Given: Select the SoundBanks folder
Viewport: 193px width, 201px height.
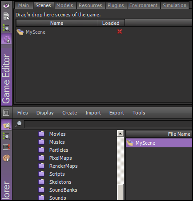Looking at the screenshot, I should click(63, 190).
